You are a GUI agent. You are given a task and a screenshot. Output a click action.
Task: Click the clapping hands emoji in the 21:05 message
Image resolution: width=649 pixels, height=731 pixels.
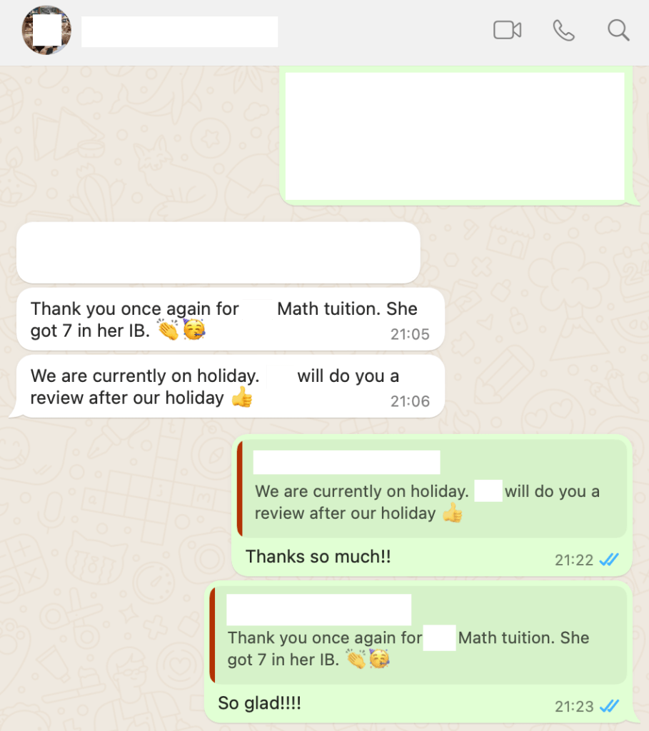point(168,330)
